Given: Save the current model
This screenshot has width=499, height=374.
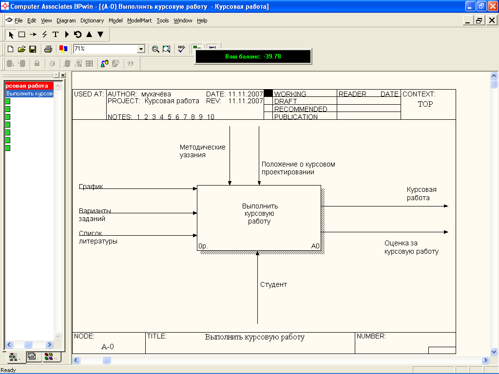Looking at the screenshot, I should click(x=33, y=49).
